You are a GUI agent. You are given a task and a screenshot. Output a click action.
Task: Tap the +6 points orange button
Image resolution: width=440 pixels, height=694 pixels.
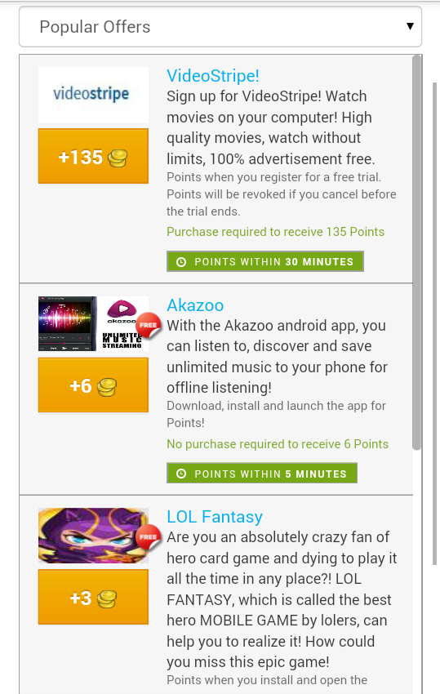[x=93, y=385]
